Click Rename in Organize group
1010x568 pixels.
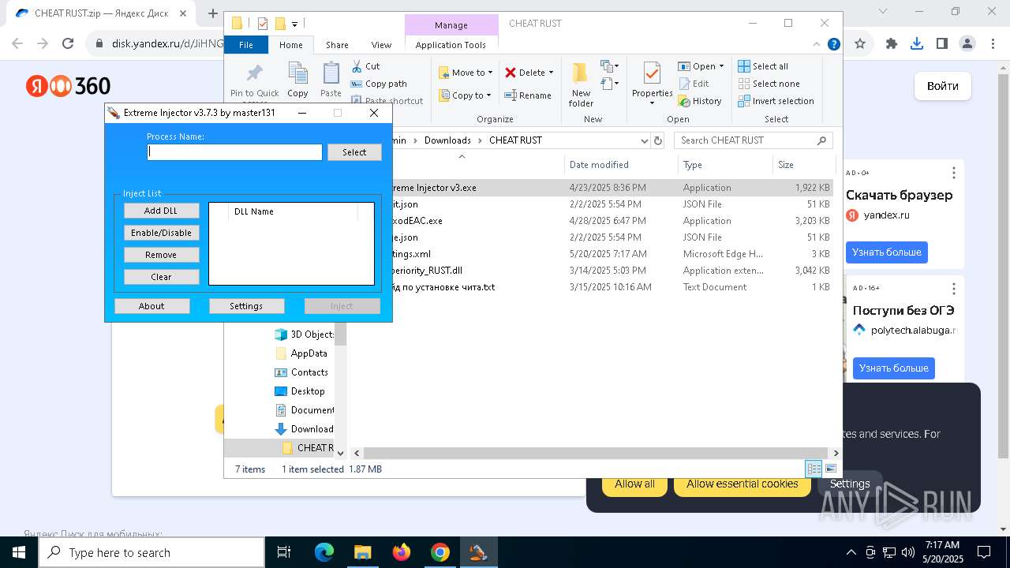click(x=528, y=95)
